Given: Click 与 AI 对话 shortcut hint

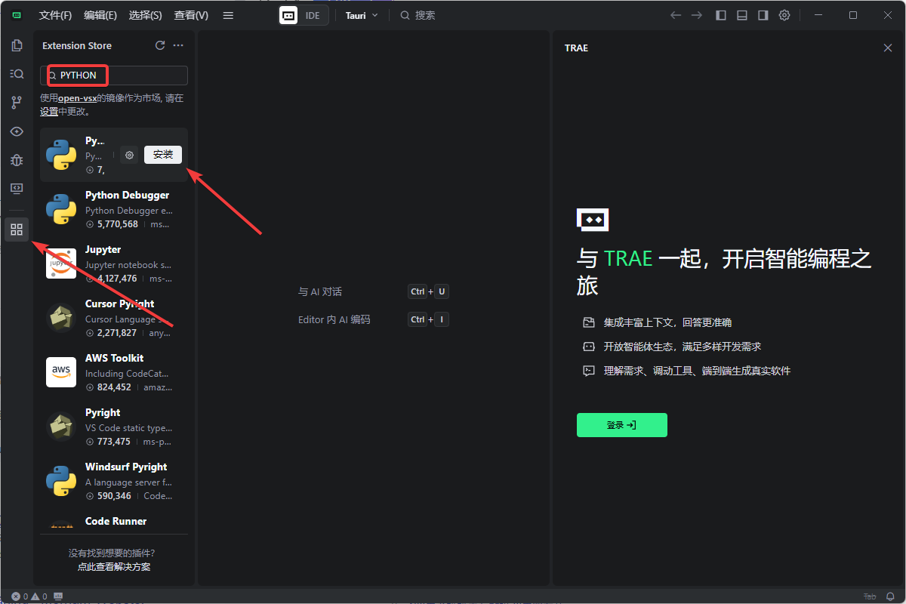Looking at the screenshot, I should 374,291.
